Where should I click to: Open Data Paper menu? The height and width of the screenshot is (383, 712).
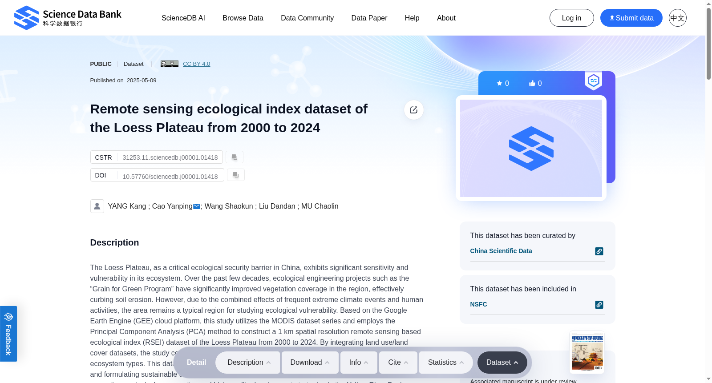[x=369, y=18]
